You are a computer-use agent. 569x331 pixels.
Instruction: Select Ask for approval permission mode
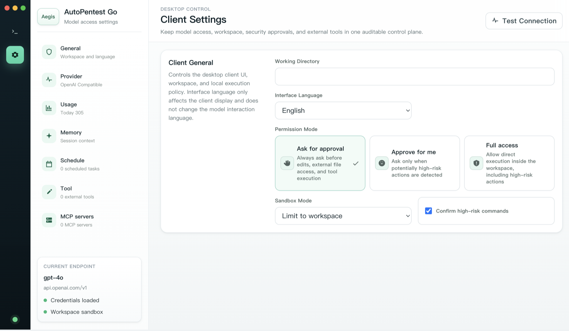click(320, 163)
